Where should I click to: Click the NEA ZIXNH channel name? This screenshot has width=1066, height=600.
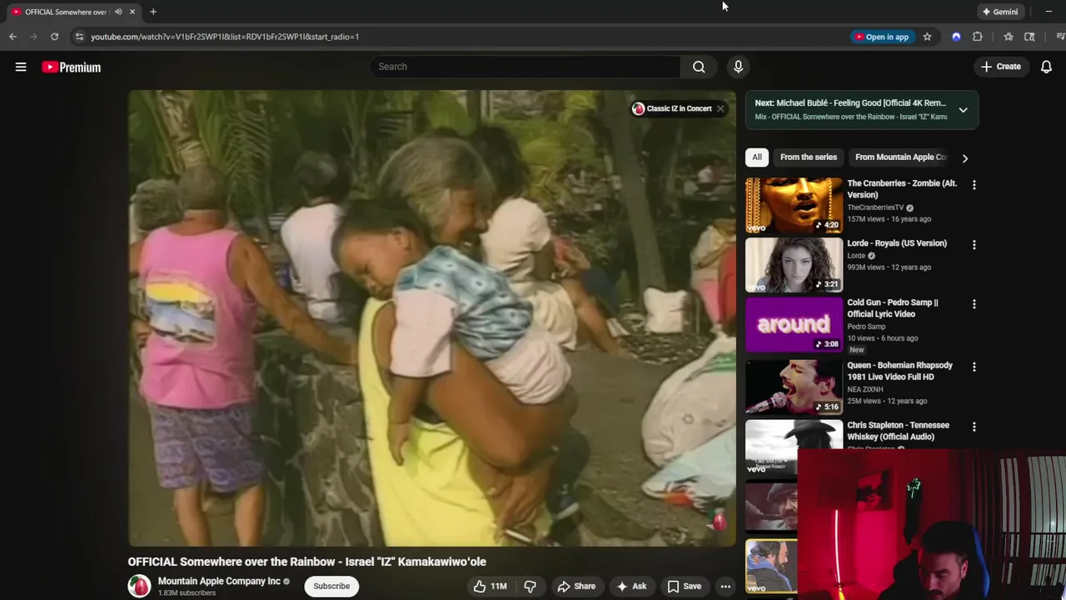(865, 389)
